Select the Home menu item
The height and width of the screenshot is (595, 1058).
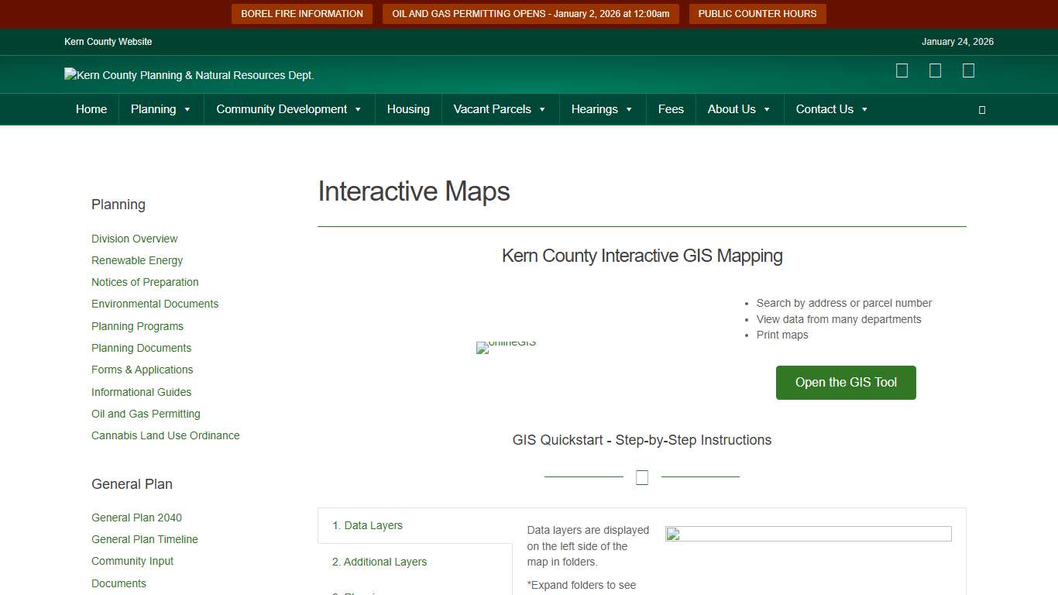91,109
